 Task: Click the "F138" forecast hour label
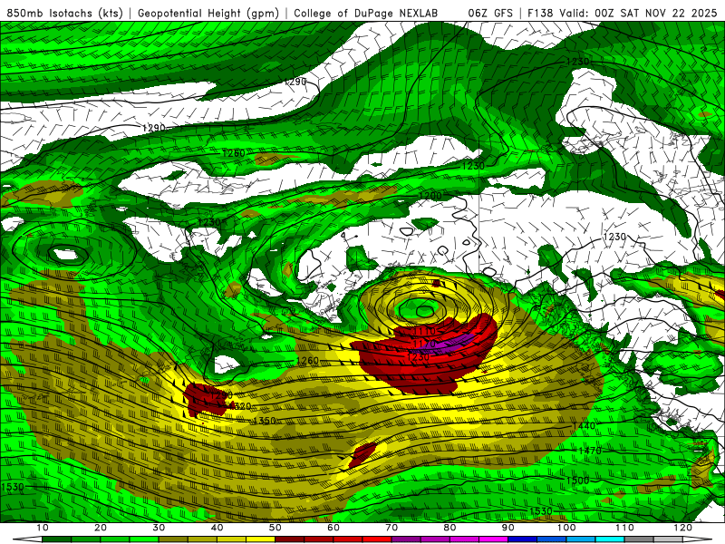(540, 14)
